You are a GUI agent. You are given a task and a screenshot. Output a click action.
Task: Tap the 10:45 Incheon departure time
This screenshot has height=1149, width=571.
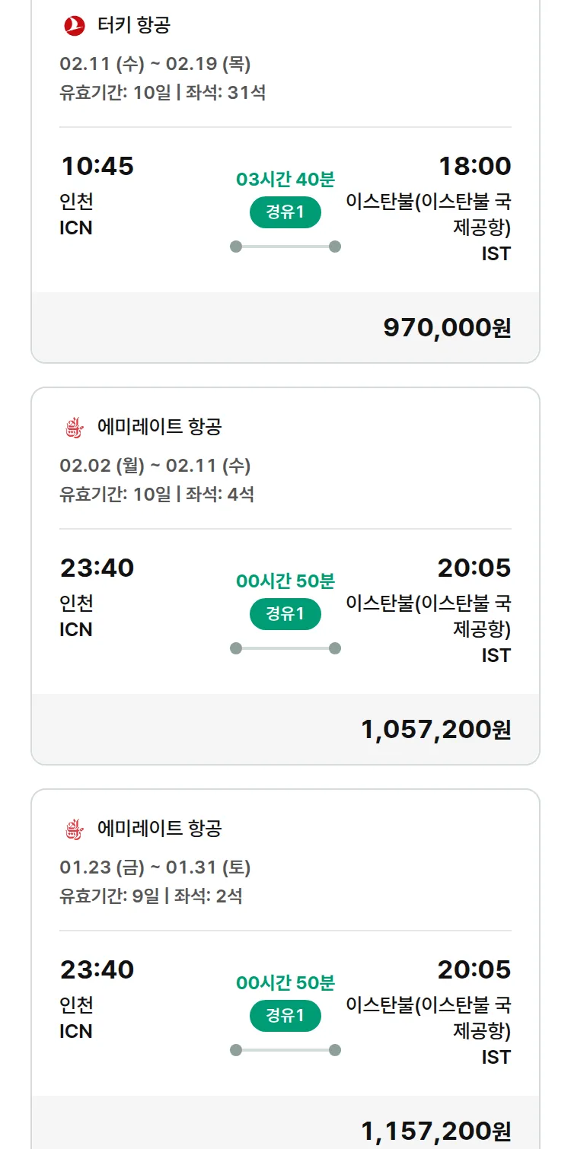point(97,166)
